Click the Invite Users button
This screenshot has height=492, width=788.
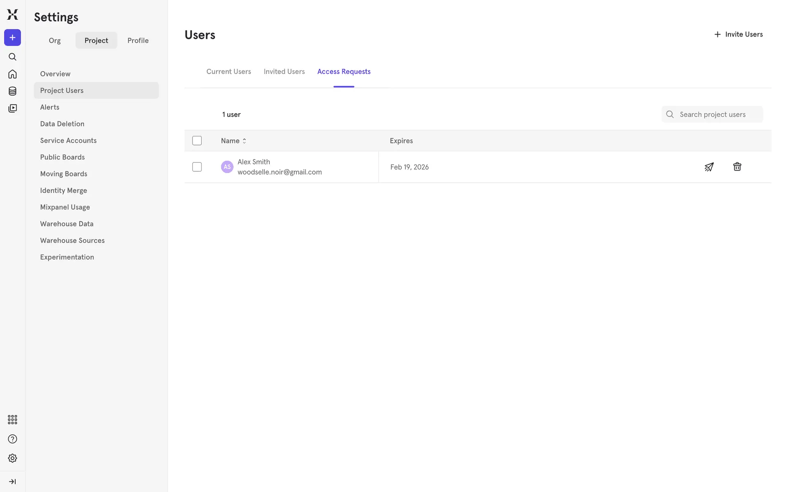pyautogui.click(x=738, y=34)
